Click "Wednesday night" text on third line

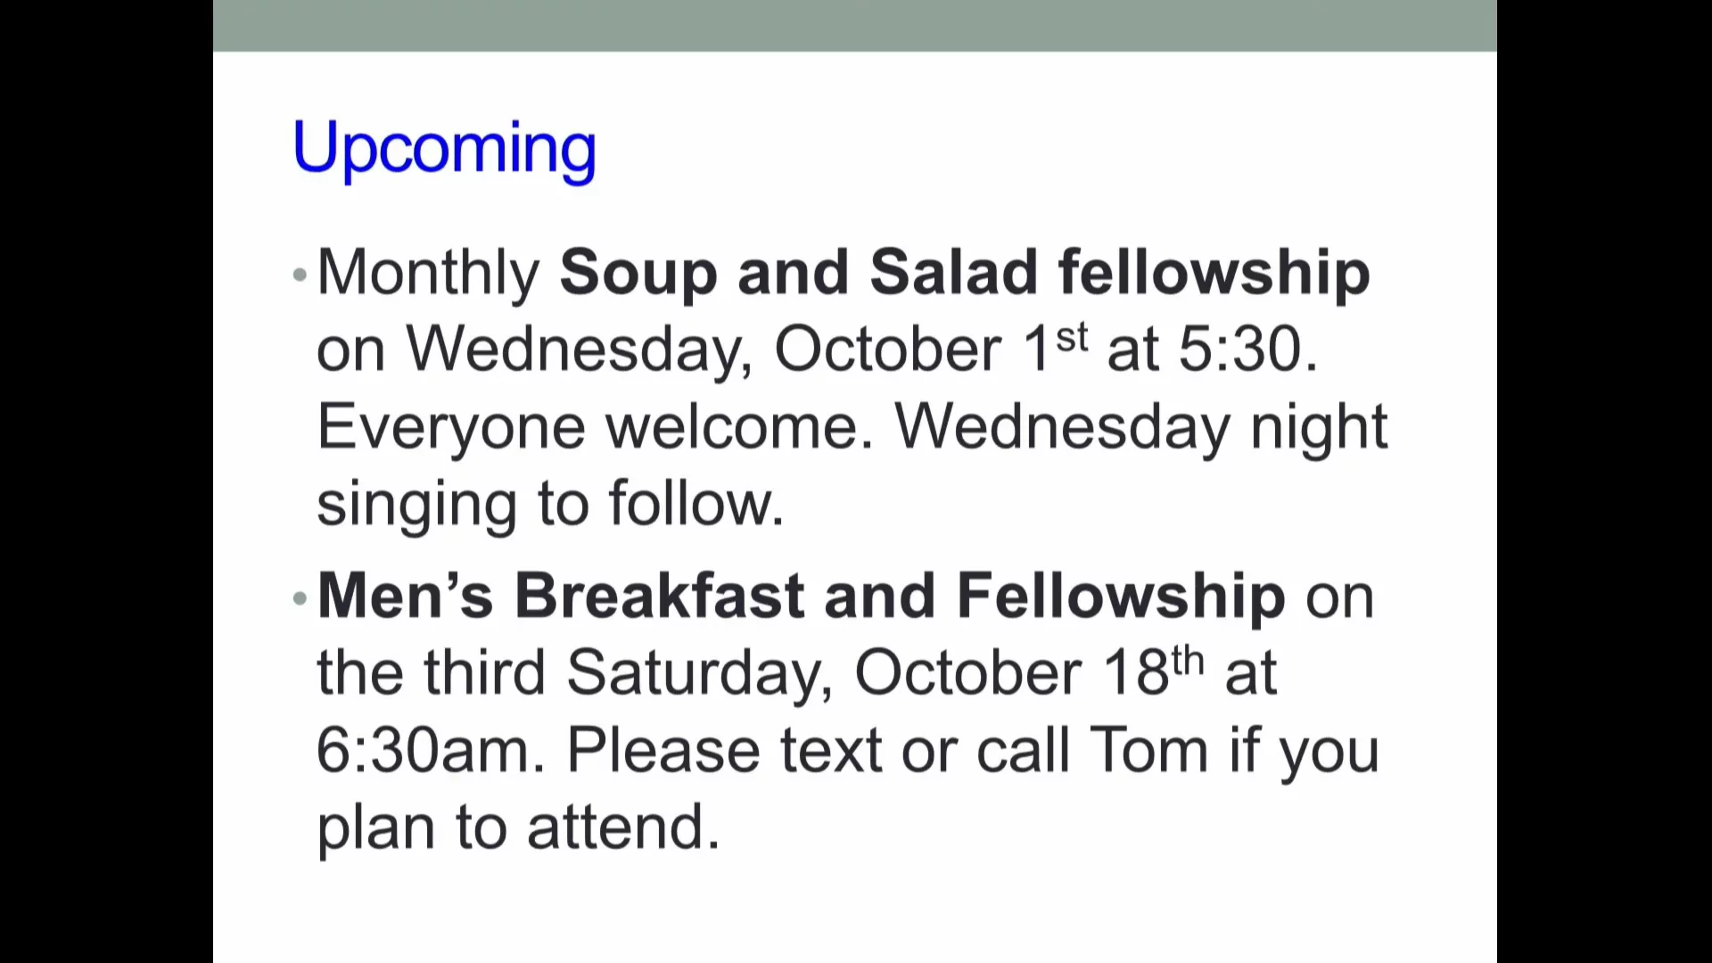(1140, 427)
